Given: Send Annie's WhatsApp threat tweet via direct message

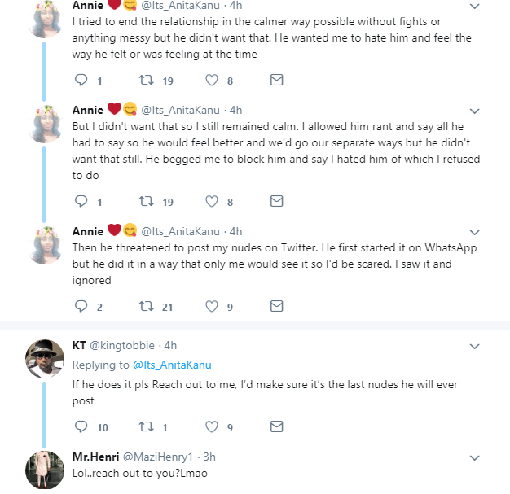Looking at the screenshot, I should [276, 306].
